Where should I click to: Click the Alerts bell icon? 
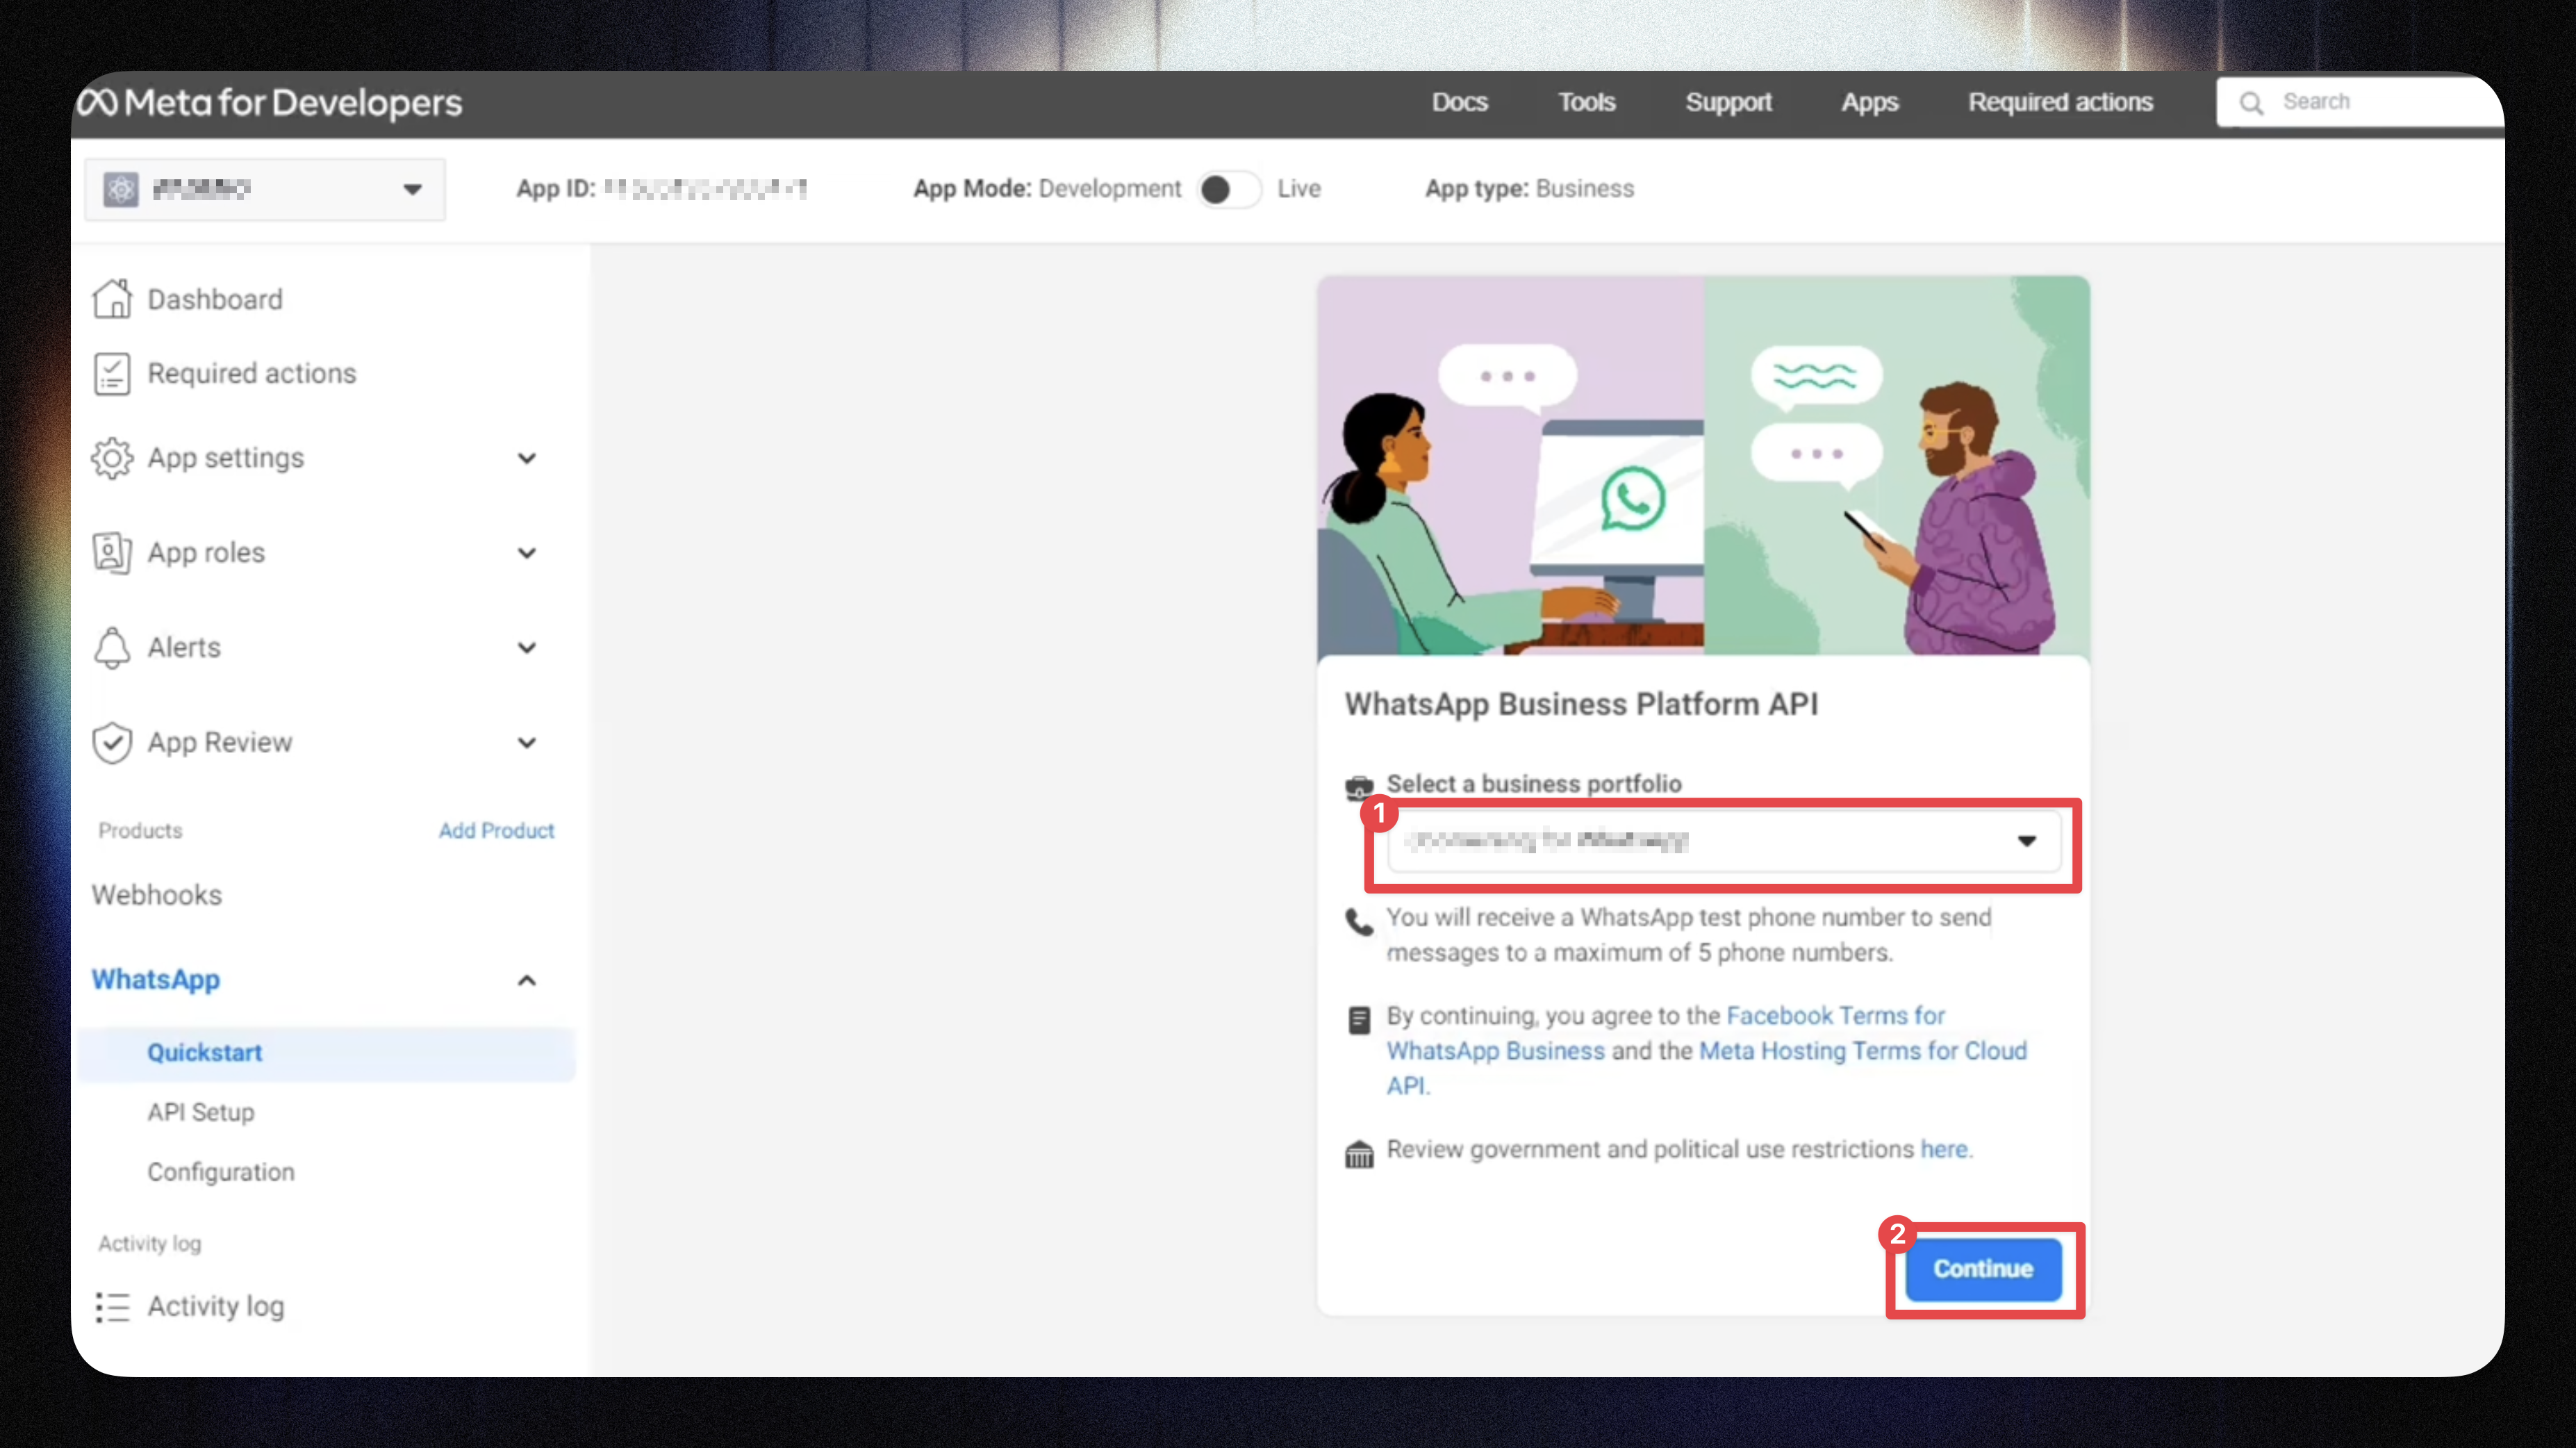coord(112,648)
